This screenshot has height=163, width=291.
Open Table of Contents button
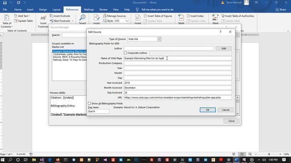coord(7,21)
